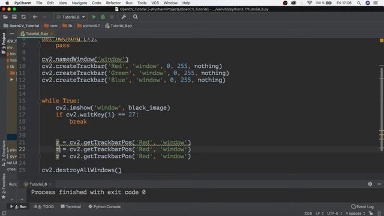Change the UTF-8 file encoding
The width and height of the screenshot is (384, 216).
click(334, 214)
